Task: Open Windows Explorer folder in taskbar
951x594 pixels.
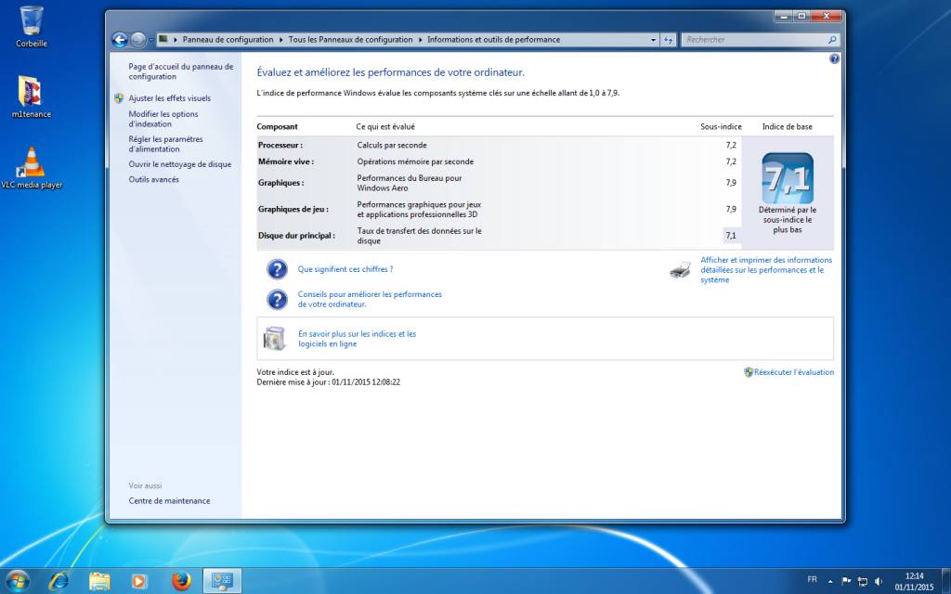Action: [x=98, y=581]
